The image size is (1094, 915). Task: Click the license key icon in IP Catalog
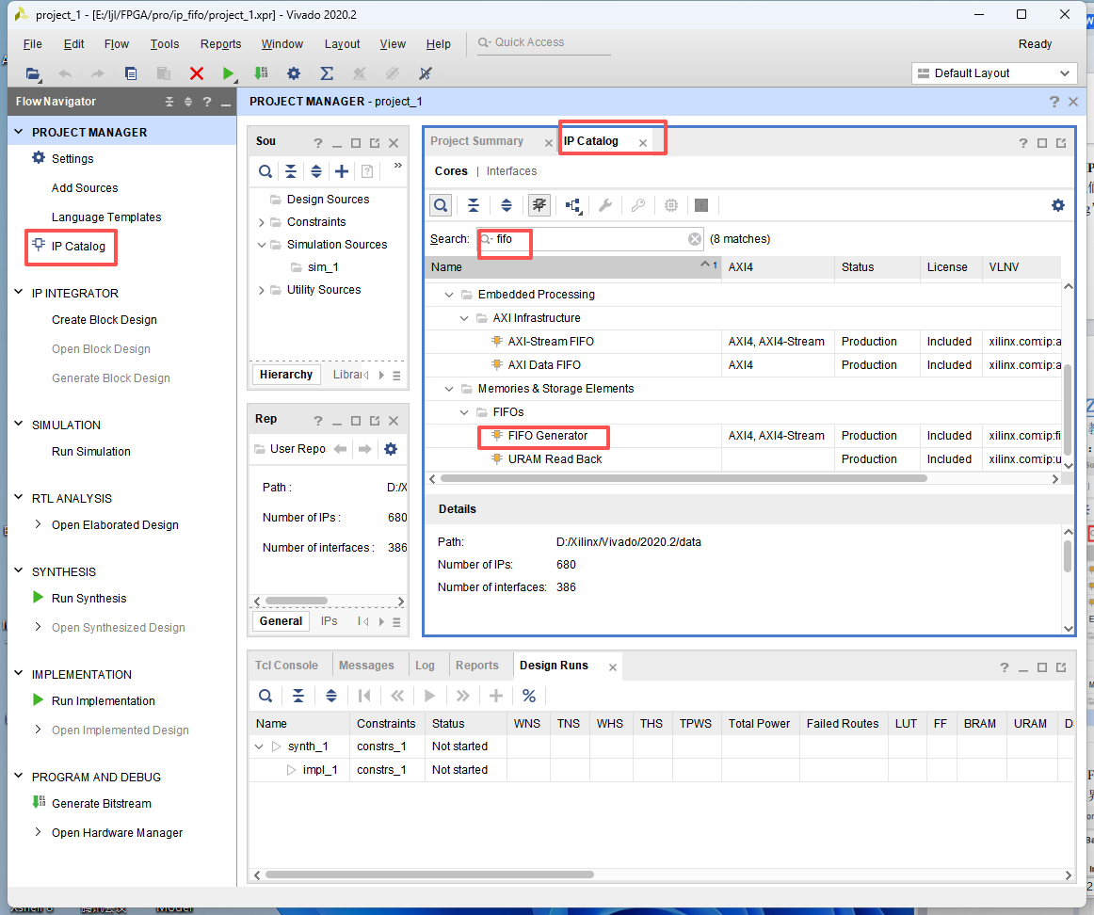pyautogui.click(x=637, y=205)
